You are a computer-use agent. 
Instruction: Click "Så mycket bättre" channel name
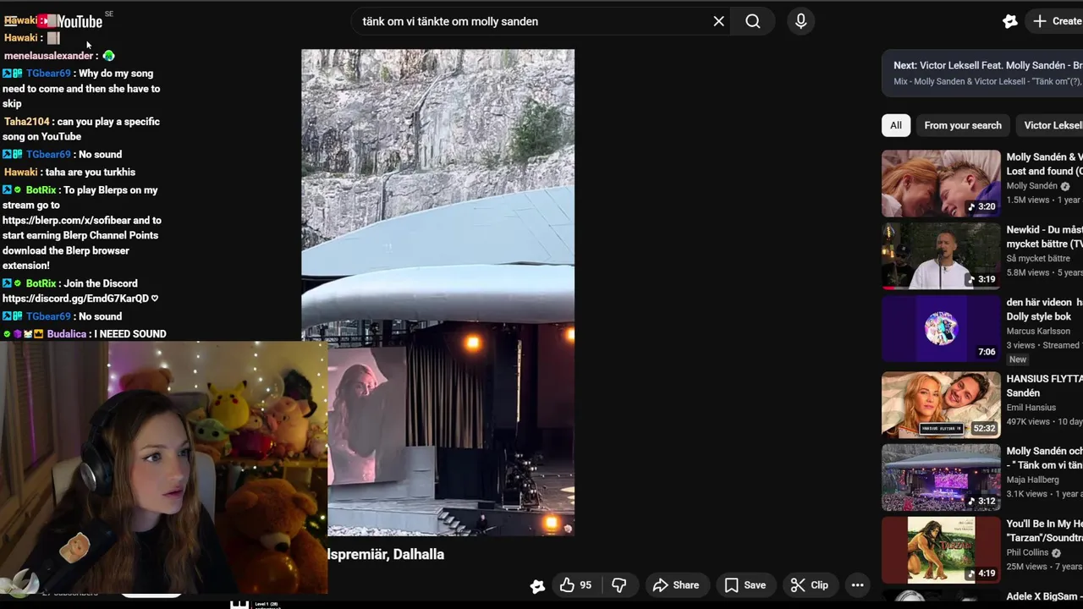[1038, 258]
